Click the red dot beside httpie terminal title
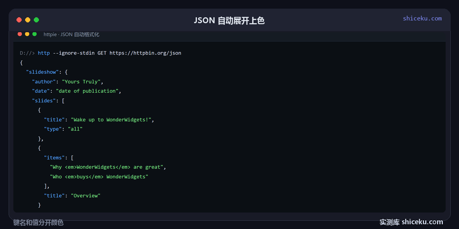 click(20, 34)
